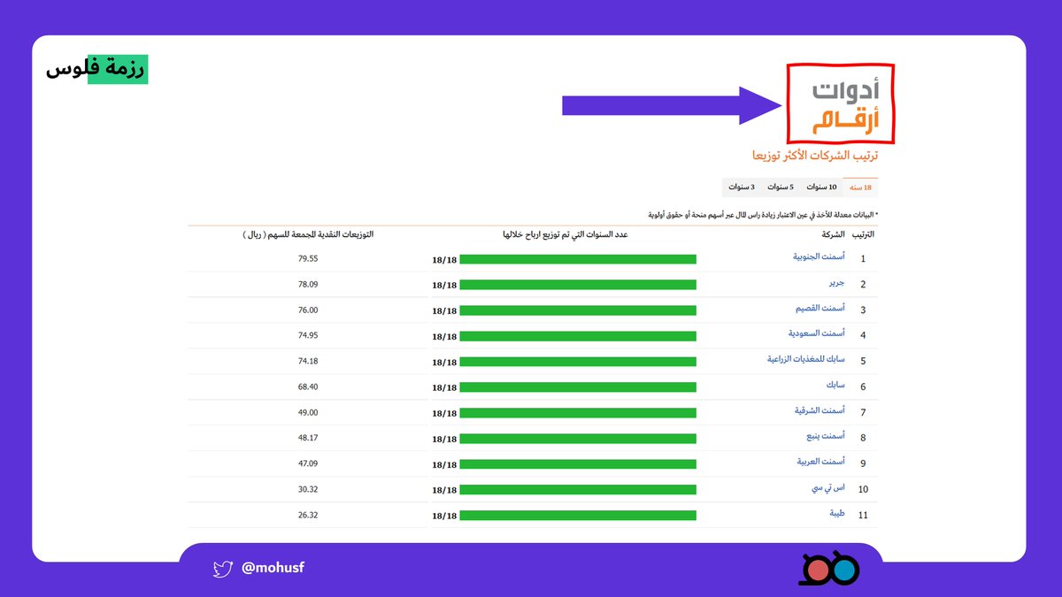Click the 18/18 label in سابك row
Viewport: 1062px width, 597px height.
click(x=444, y=387)
